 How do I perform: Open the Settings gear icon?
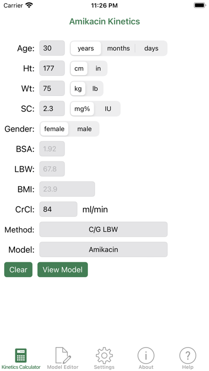click(104, 356)
